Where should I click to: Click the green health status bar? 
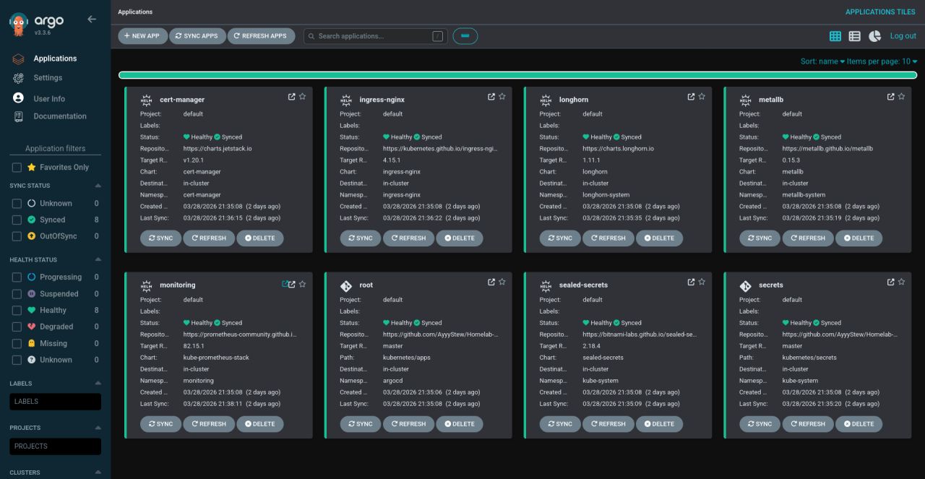(x=517, y=75)
